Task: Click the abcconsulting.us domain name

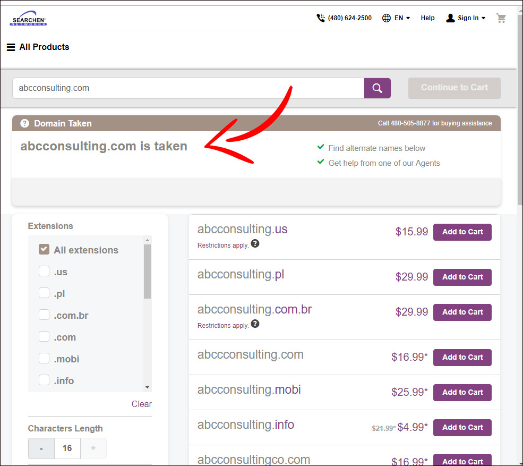Action: [242, 230]
